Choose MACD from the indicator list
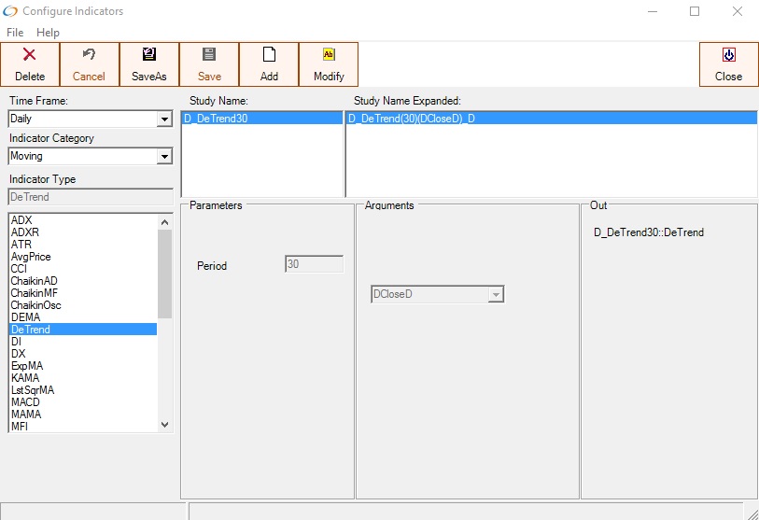This screenshot has width=759, height=520. tap(25, 402)
